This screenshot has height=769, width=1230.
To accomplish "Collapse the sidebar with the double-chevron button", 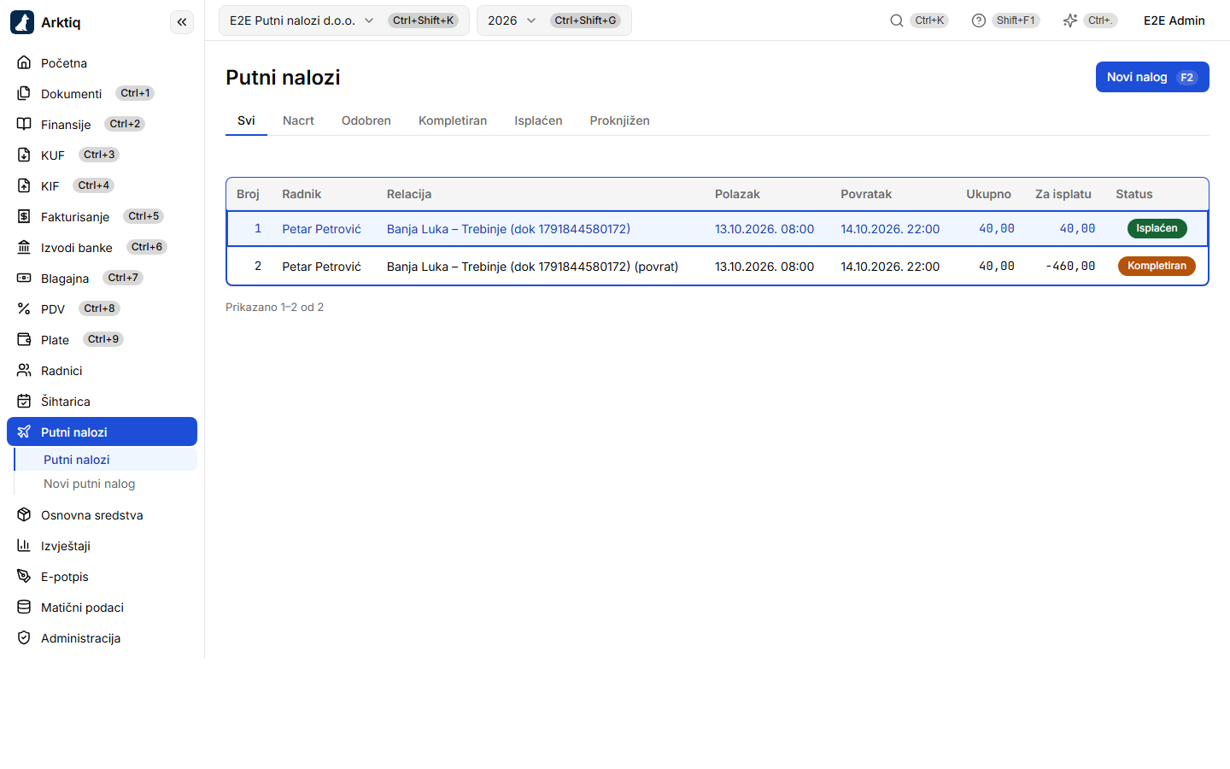I will (x=182, y=22).
